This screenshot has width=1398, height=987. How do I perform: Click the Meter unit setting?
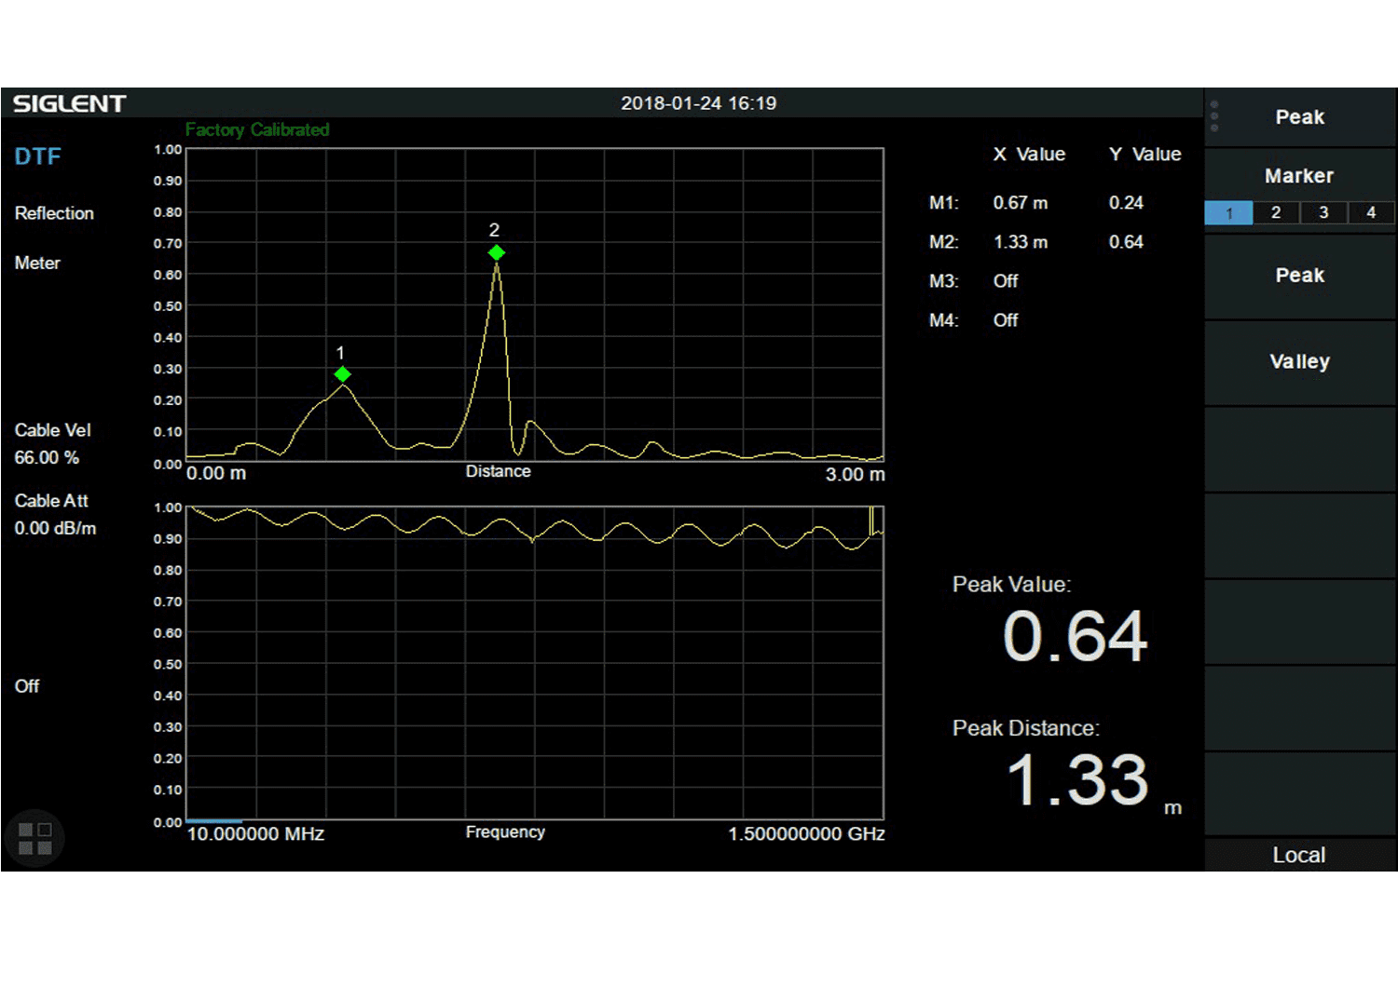(x=37, y=264)
